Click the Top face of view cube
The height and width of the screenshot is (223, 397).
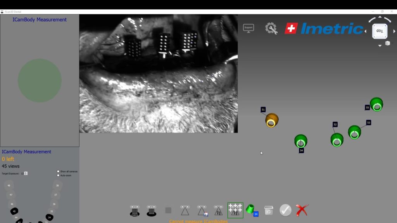(380, 31)
